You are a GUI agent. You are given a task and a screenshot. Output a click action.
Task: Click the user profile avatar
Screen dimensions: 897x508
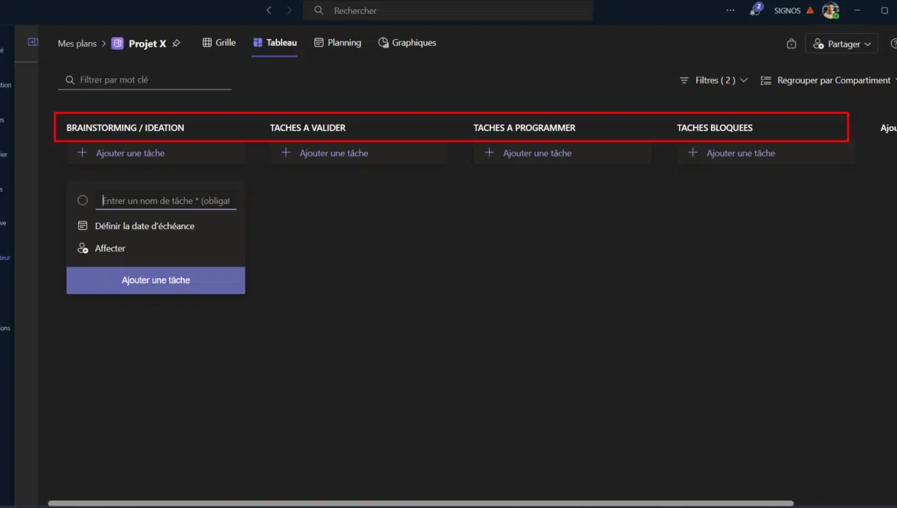(x=830, y=11)
